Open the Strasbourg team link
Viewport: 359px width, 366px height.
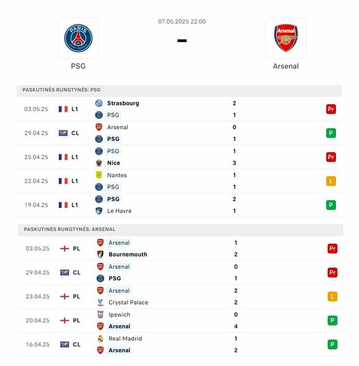click(x=123, y=103)
